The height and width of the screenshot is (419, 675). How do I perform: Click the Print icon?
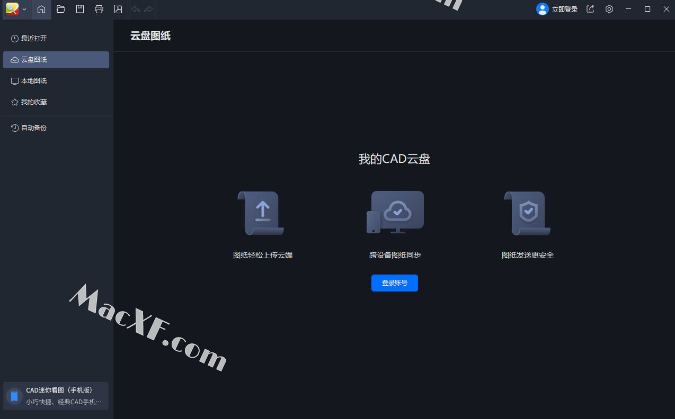99,9
